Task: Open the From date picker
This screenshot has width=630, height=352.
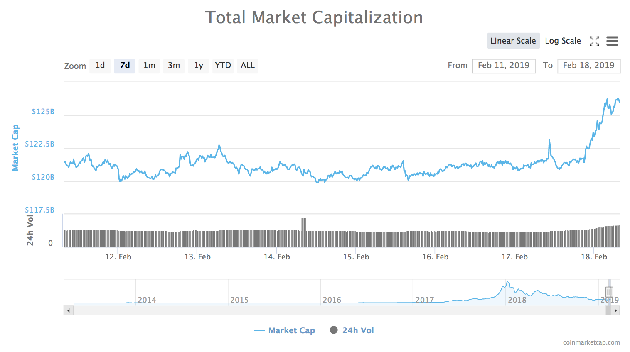Action: coord(504,66)
